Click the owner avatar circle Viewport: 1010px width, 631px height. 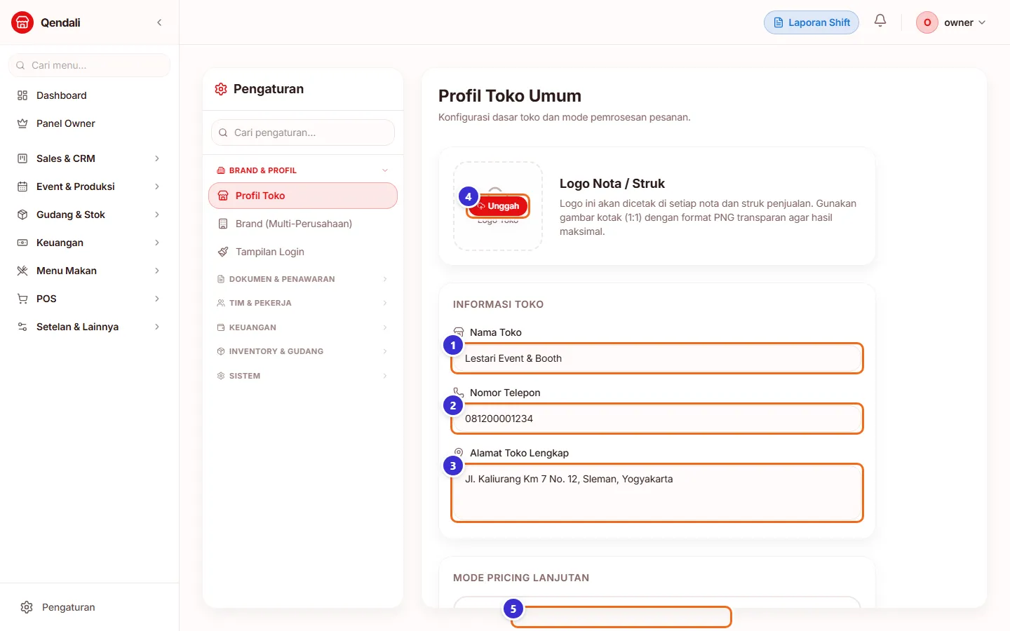[x=927, y=22]
